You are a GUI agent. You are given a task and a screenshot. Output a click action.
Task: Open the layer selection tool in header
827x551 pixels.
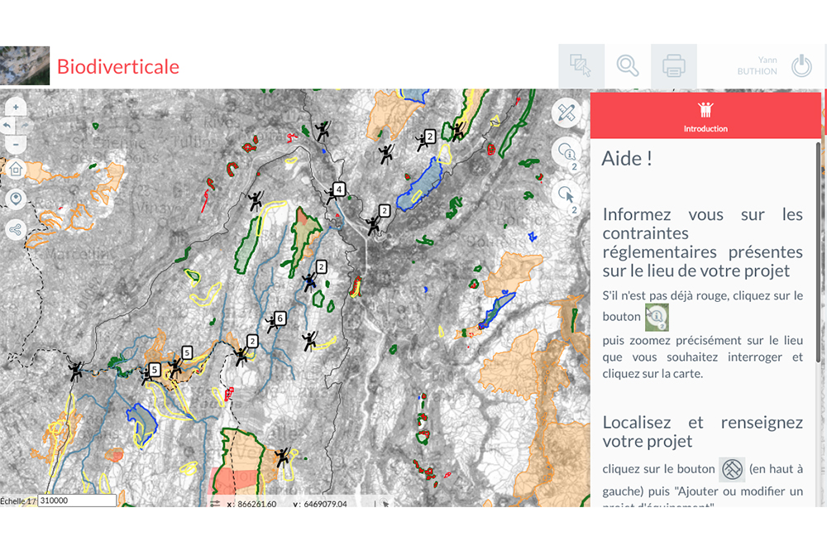[581, 66]
